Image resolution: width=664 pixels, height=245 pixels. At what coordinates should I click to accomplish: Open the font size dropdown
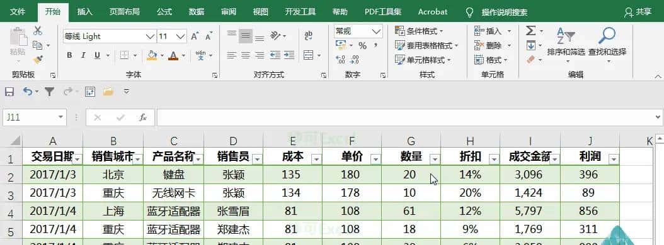(x=181, y=36)
